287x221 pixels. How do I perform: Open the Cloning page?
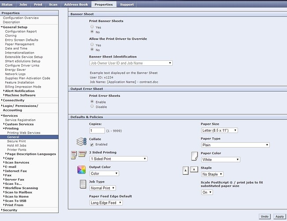11,36
